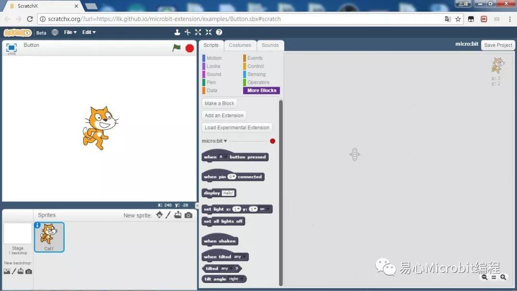Choose backdrop from library

click(7, 271)
